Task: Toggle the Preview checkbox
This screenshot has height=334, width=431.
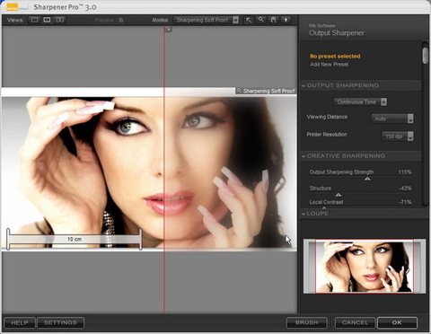Action: 121,20
